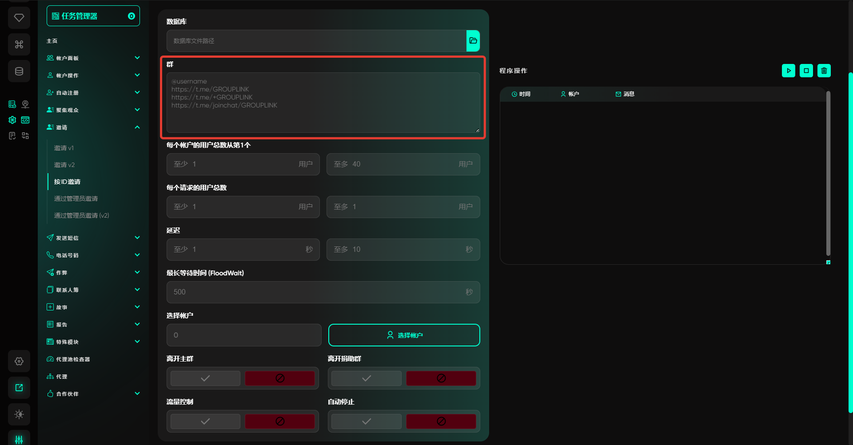Disable the leave donor group option
The width and height of the screenshot is (853, 445).
coord(441,378)
